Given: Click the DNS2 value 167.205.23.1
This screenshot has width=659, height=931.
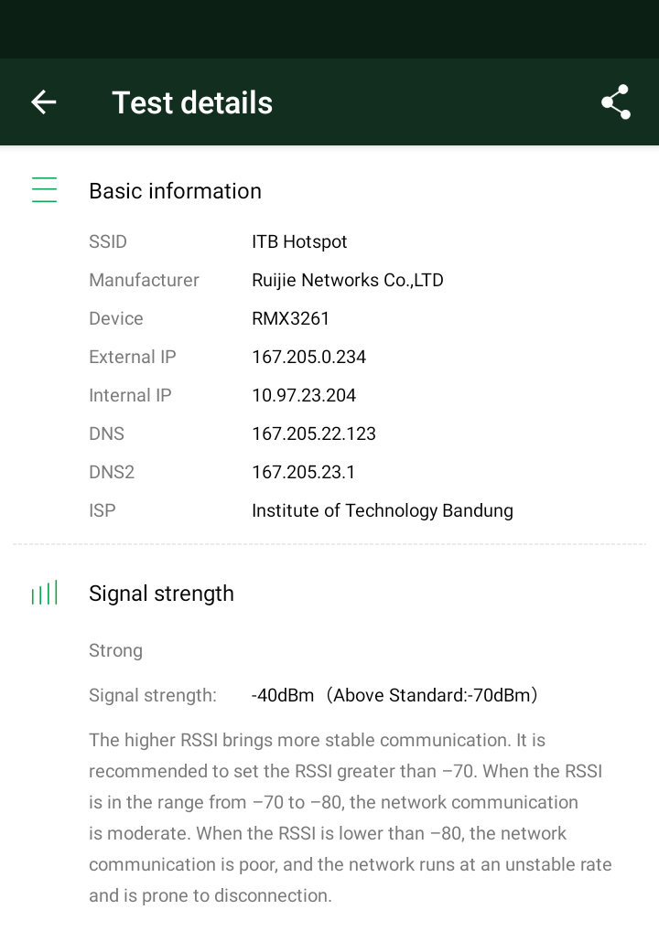Looking at the screenshot, I should (303, 473).
